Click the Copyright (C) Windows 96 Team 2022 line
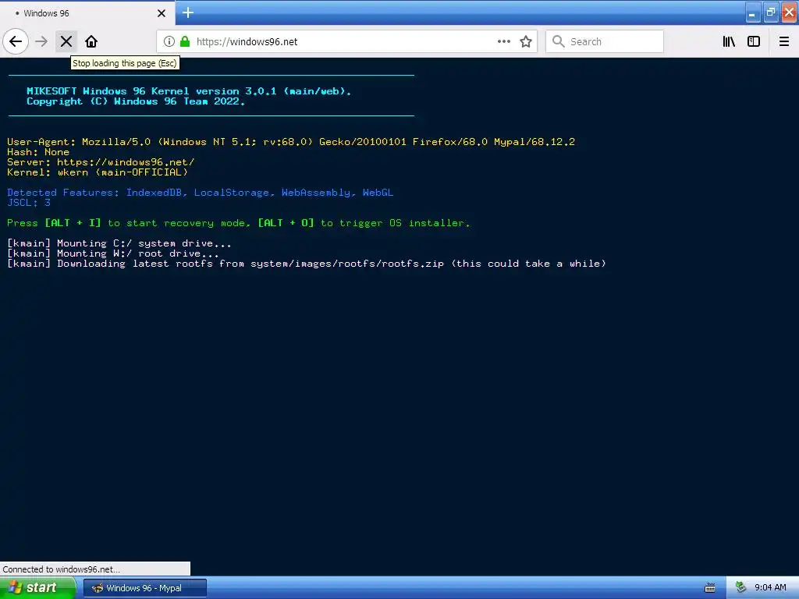799x599 pixels. 136,101
